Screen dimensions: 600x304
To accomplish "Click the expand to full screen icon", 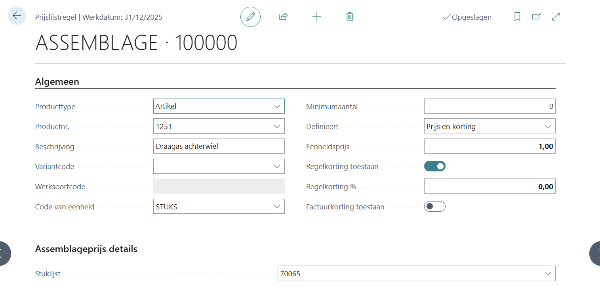I will (556, 17).
